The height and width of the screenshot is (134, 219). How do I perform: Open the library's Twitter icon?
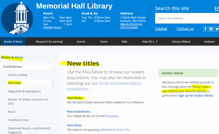[217, 29]
